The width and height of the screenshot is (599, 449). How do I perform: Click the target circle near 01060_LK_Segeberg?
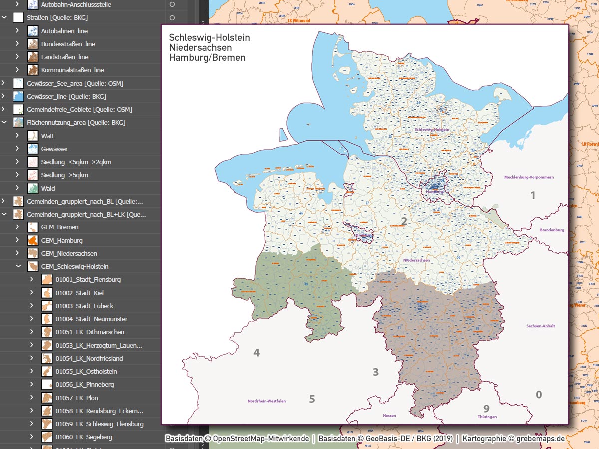click(171, 437)
